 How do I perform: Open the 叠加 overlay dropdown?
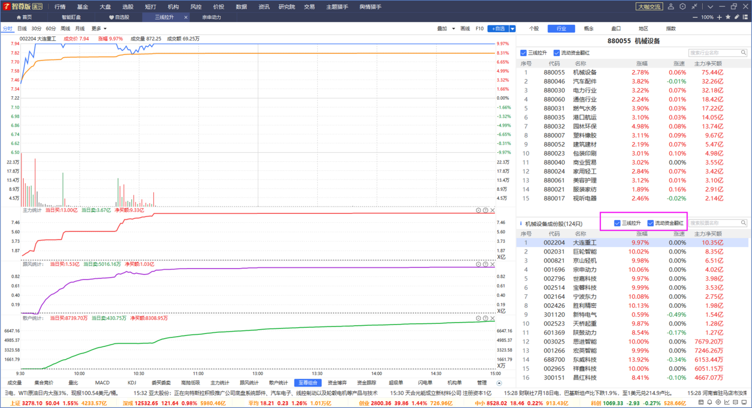446,28
